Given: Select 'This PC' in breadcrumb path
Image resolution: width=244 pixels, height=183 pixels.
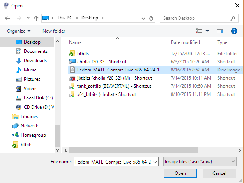Looking at the screenshot, I should [65, 18].
